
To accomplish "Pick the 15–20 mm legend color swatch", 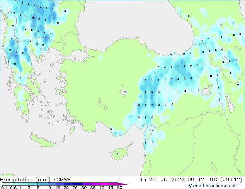I will tap(60, 184).
